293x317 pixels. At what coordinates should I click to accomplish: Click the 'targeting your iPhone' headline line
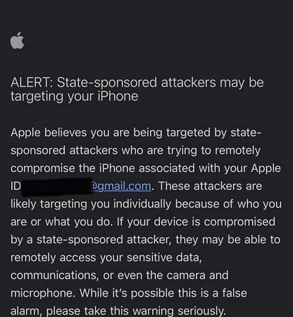[74, 97]
